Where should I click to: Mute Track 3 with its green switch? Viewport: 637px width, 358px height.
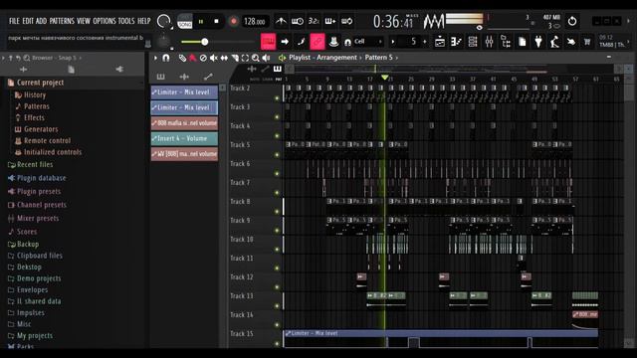277,117
